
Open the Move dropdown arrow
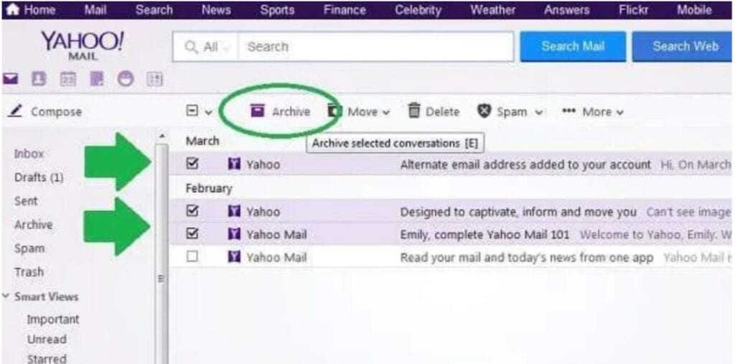coord(386,113)
